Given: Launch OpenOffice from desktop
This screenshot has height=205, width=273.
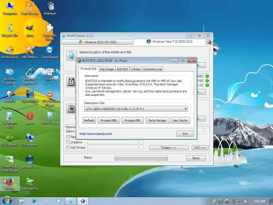Looking at the screenshot, I should [30, 96].
